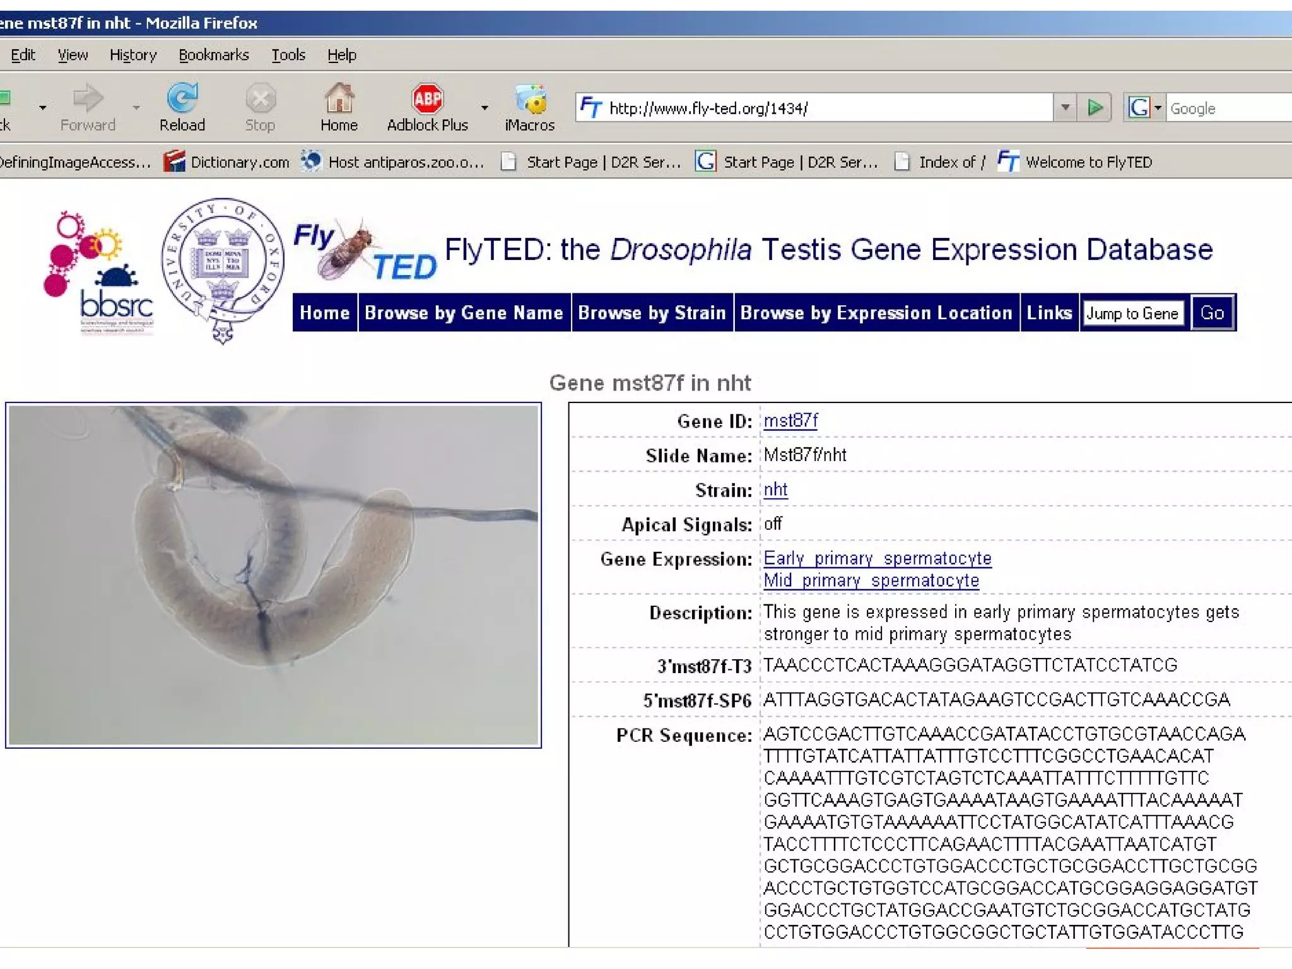Select Browse by Gene Name tab

click(x=464, y=313)
